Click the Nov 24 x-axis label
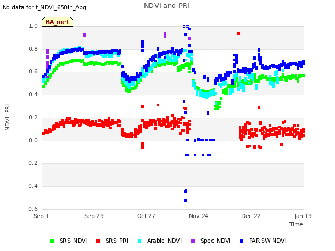335x251 pixels. click(198, 216)
